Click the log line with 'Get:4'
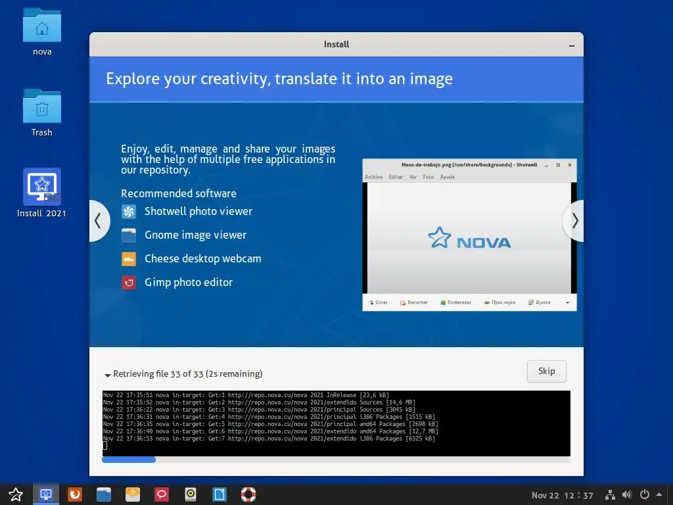This screenshot has width=673, height=505. click(269, 416)
